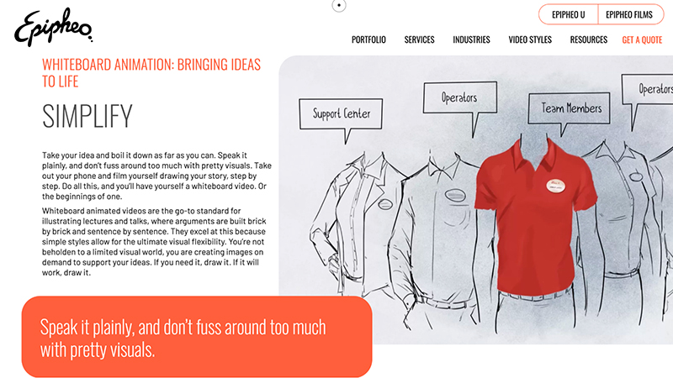
Task: Click the Epipheo logo
Action: point(53,28)
